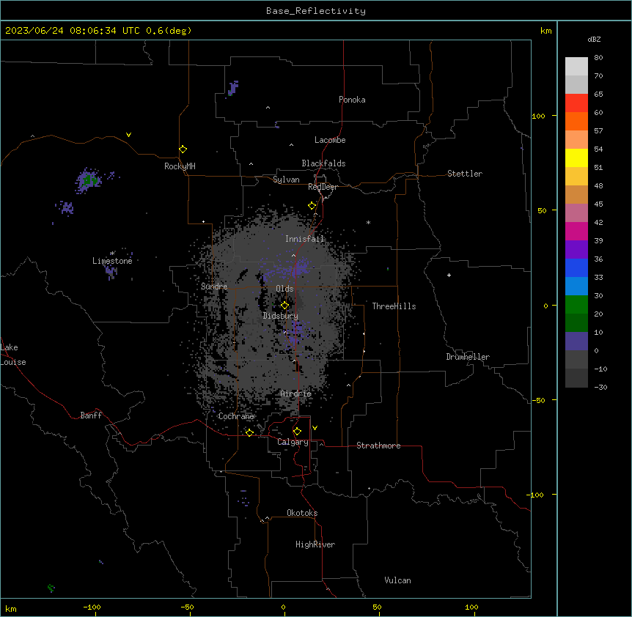Click the RedDeer city label
632x617 pixels.
pyautogui.click(x=323, y=187)
